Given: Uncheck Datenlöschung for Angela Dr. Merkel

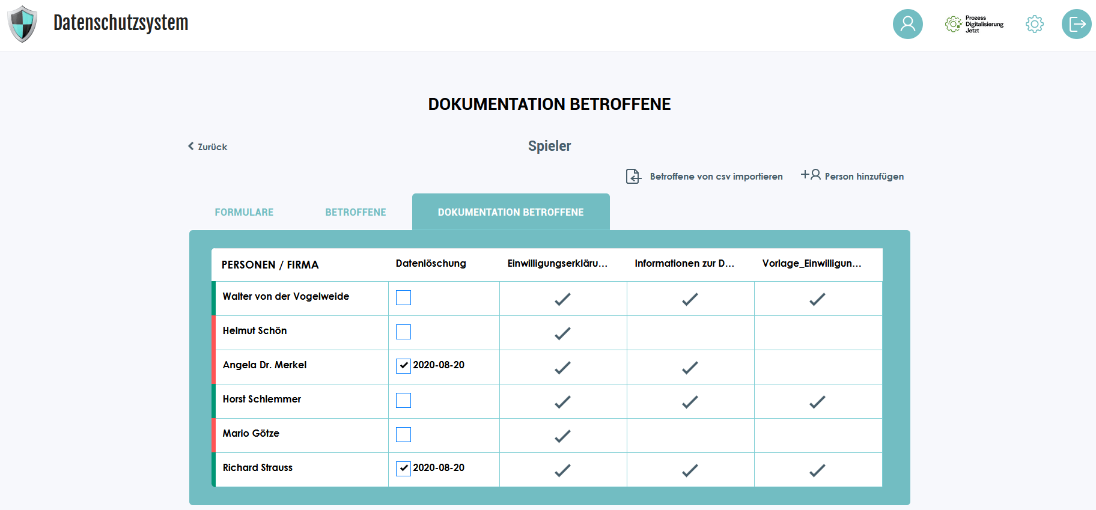Looking at the screenshot, I should point(403,366).
